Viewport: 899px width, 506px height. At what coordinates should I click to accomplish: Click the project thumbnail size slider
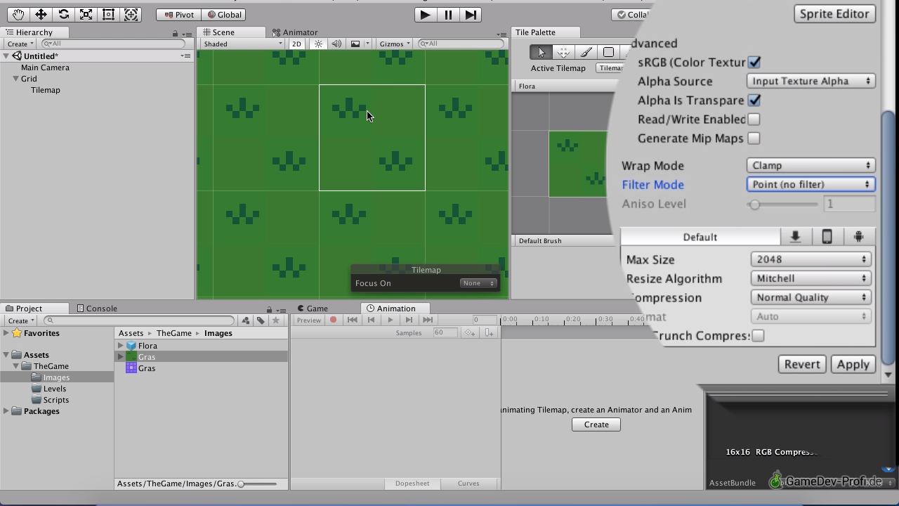[x=241, y=484]
